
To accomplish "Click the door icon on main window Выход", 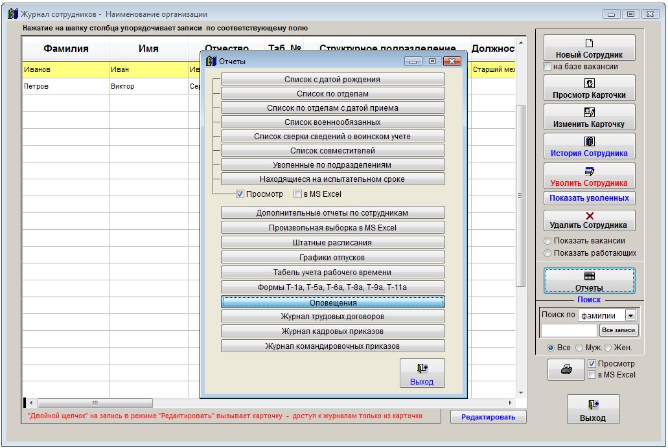I will 593,405.
